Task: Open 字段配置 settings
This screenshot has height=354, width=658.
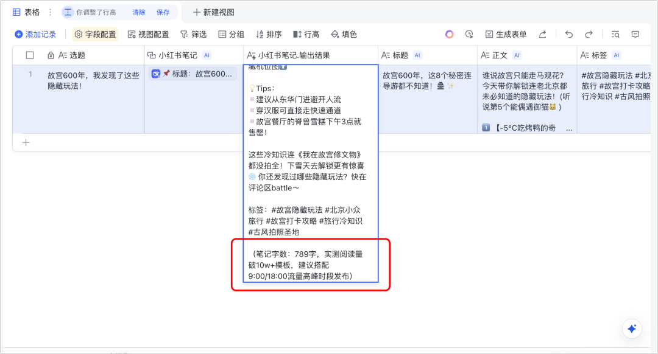Action: tap(95, 34)
